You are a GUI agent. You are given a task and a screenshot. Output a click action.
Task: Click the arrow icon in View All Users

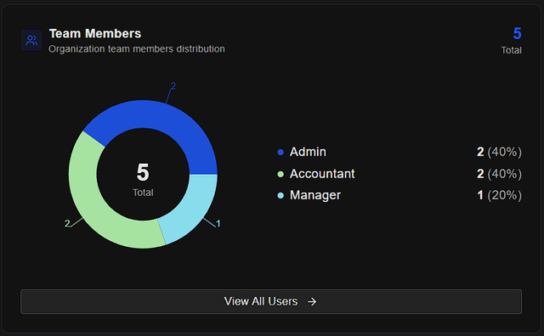(312, 302)
